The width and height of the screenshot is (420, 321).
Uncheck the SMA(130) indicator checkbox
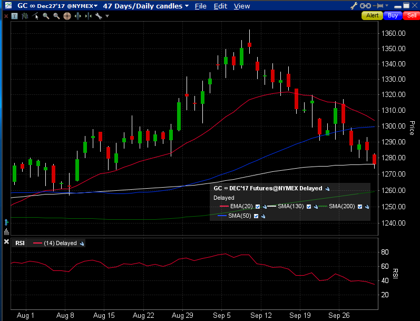(x=309, y=207)
